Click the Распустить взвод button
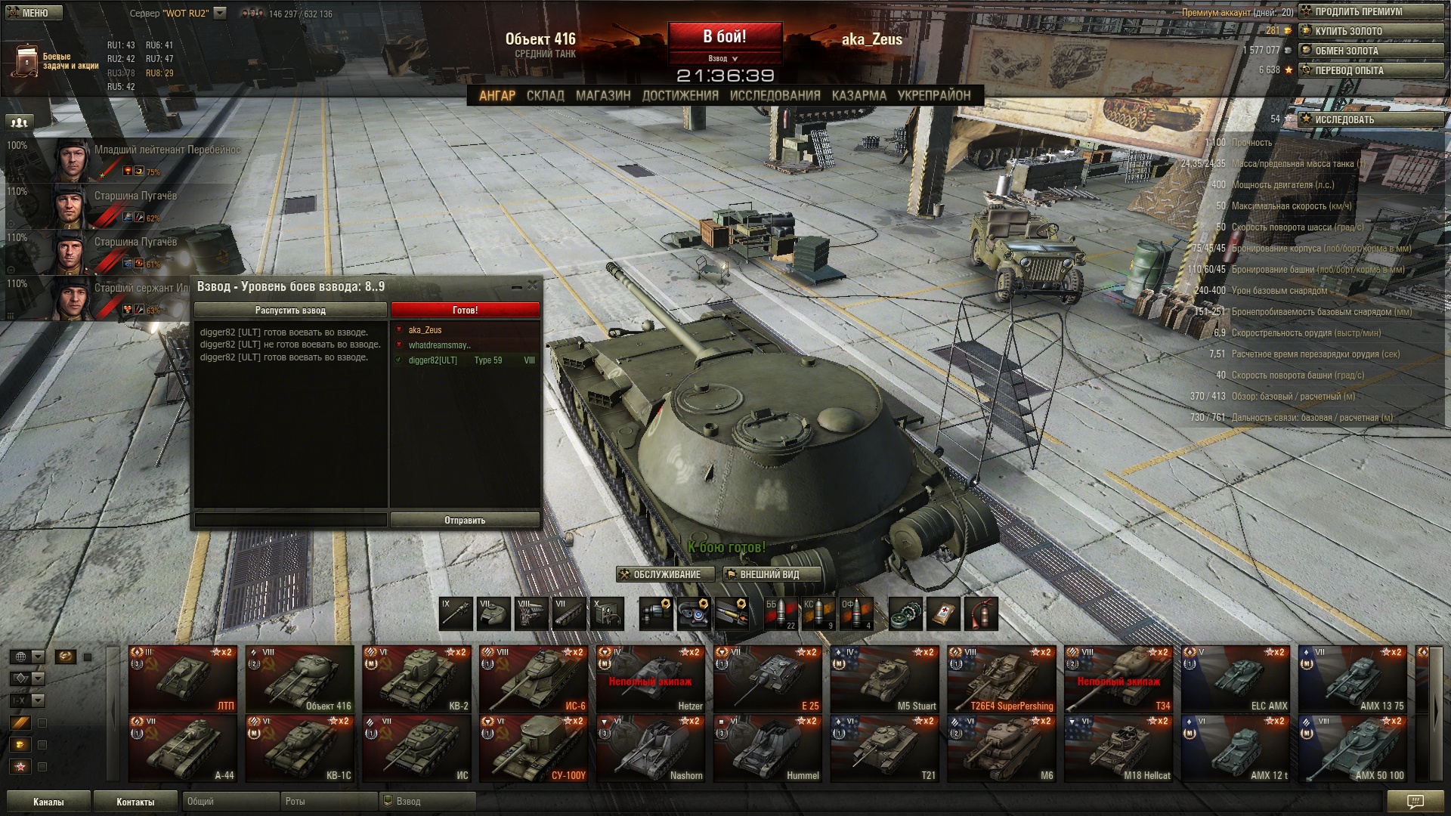 click(290, 311)
